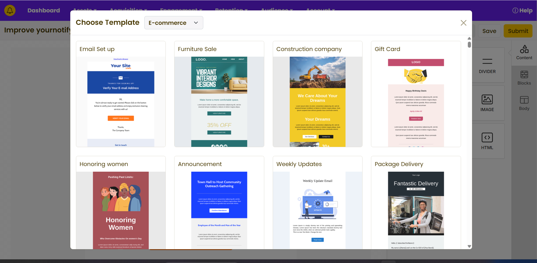537x263 pixels.
Task: Click the notification bell icon
Action: click(10, 11)
